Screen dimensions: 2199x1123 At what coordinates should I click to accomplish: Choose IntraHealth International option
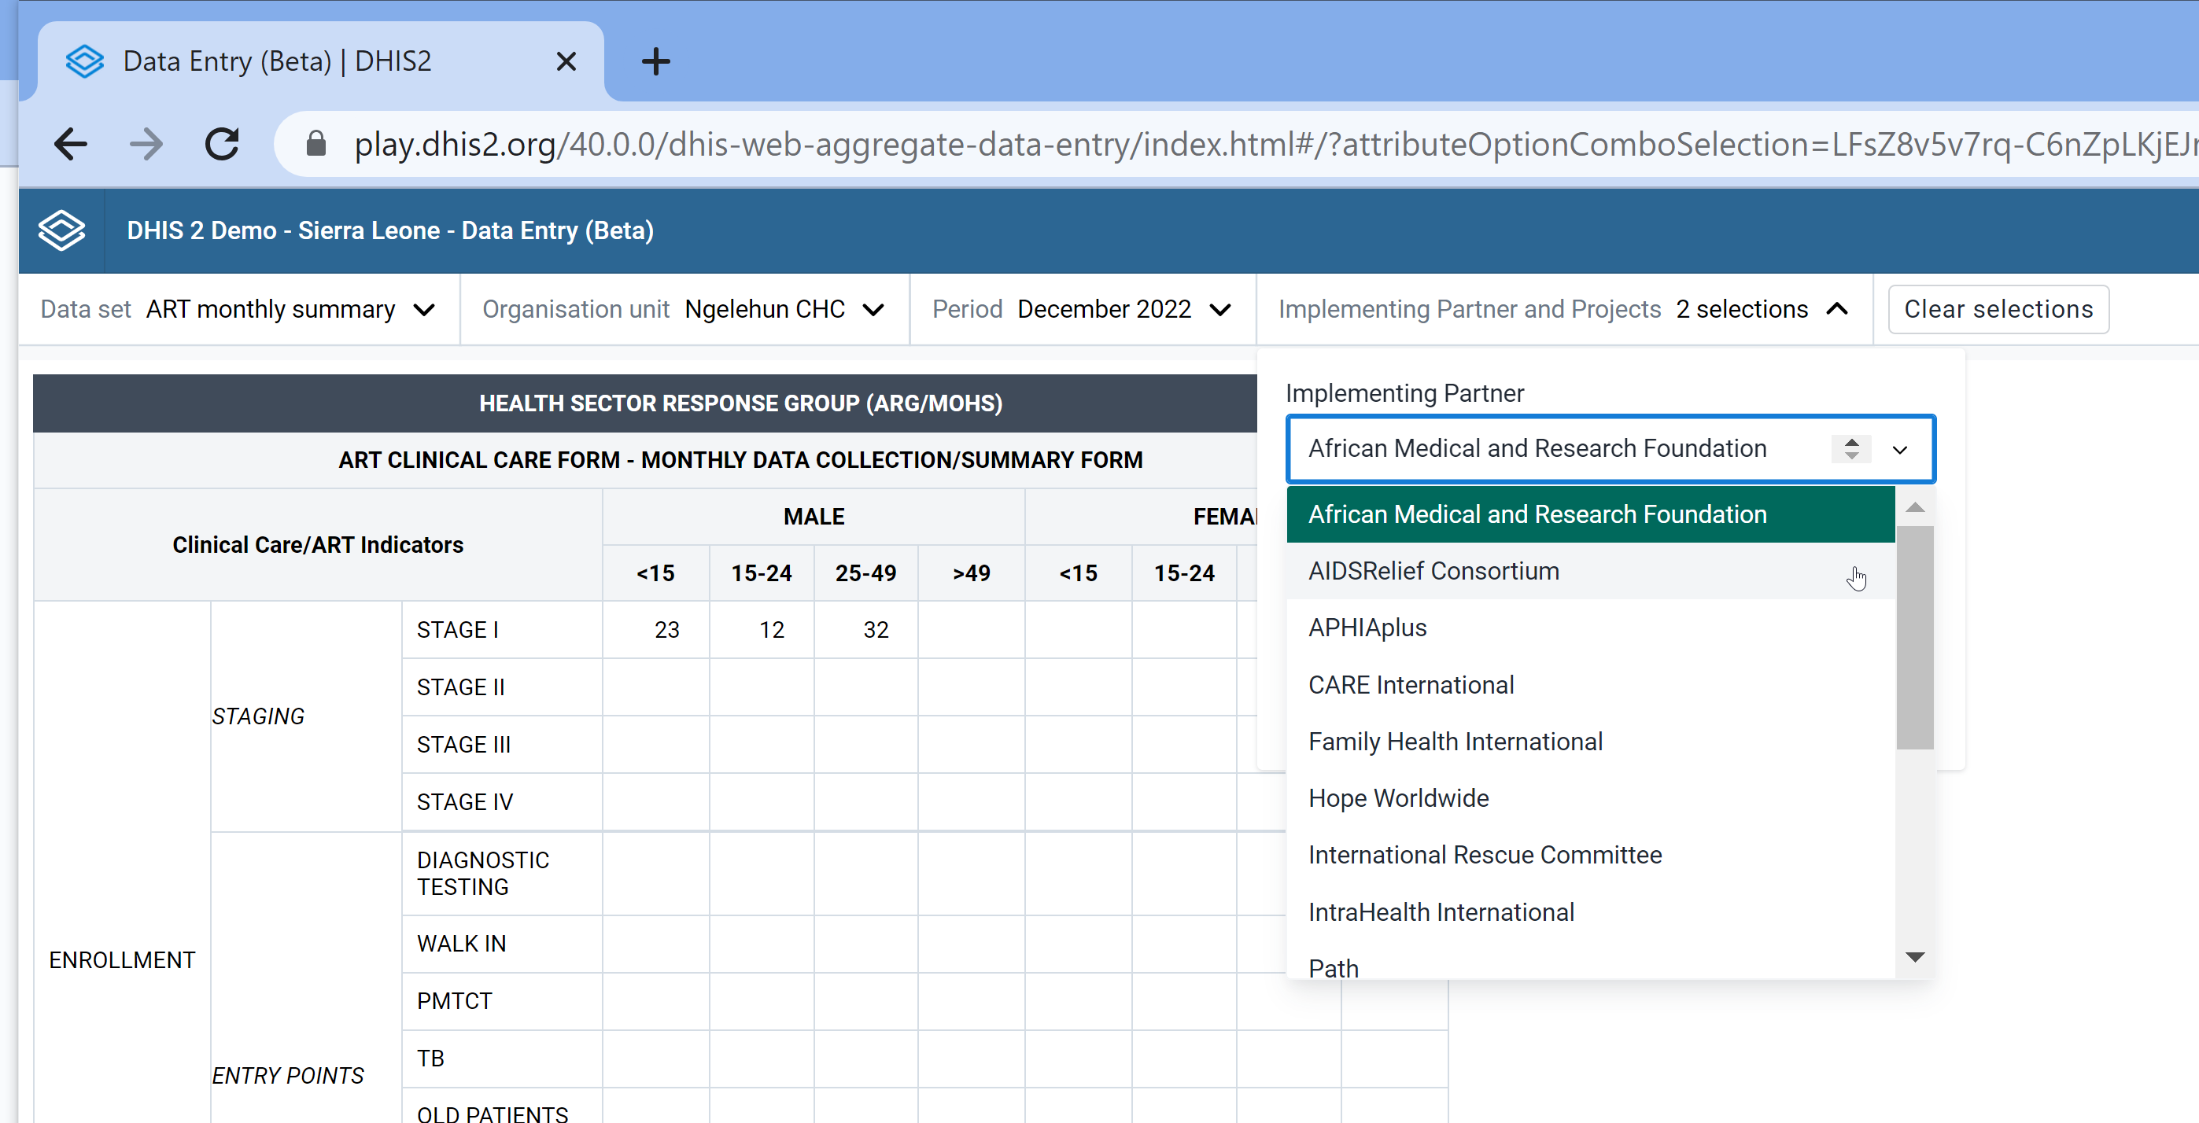click(1590, 912)
